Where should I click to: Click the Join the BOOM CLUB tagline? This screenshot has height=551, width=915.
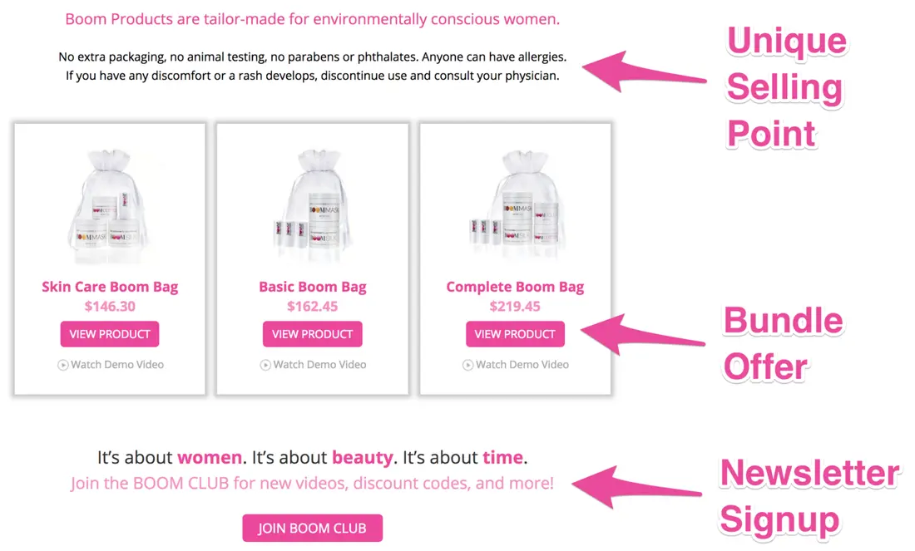[312, 484]
